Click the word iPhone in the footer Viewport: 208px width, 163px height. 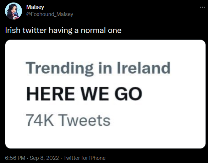[x=97, y=158]
